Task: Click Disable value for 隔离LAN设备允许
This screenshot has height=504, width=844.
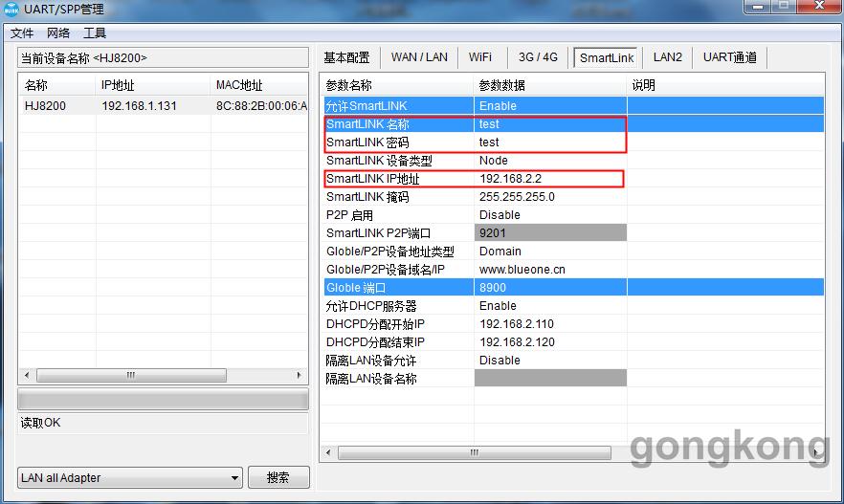Action: (500, 361)
